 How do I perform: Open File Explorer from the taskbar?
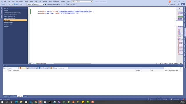pyautogui.click(x=21, y=102)
